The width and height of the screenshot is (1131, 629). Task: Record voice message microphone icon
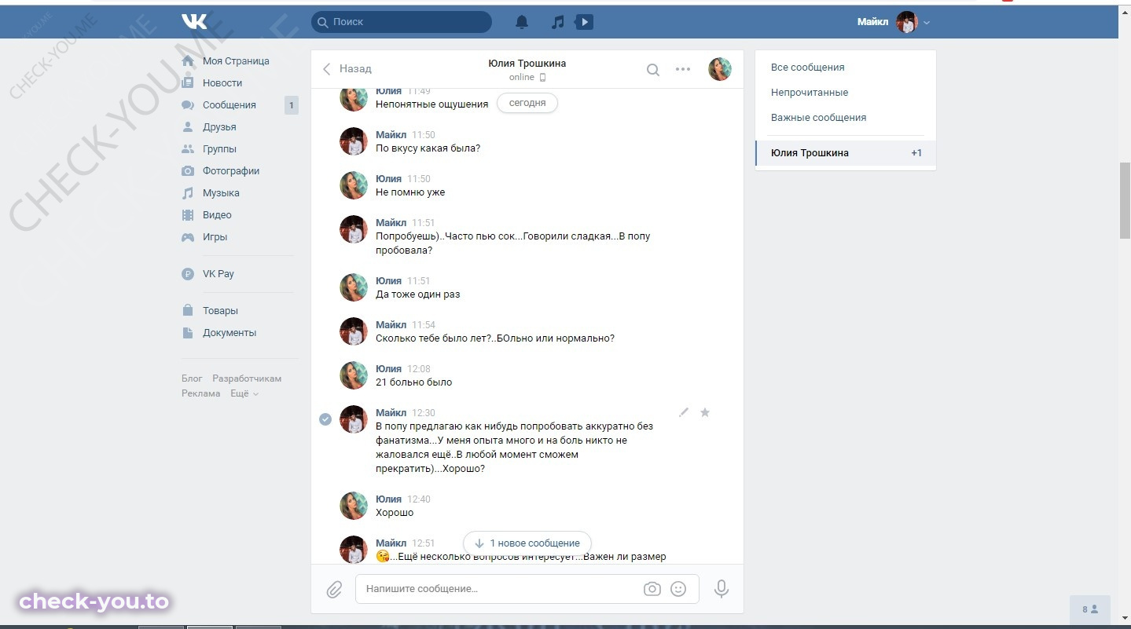tap(721, 589)
